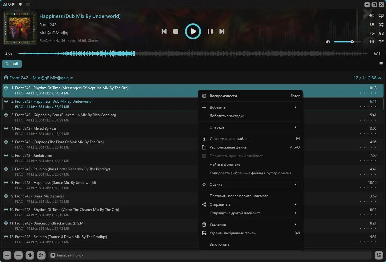This screenshot has width=386, height=262.
Task: Expand Отправить в другой плейлист submenu
Action: 250,213
